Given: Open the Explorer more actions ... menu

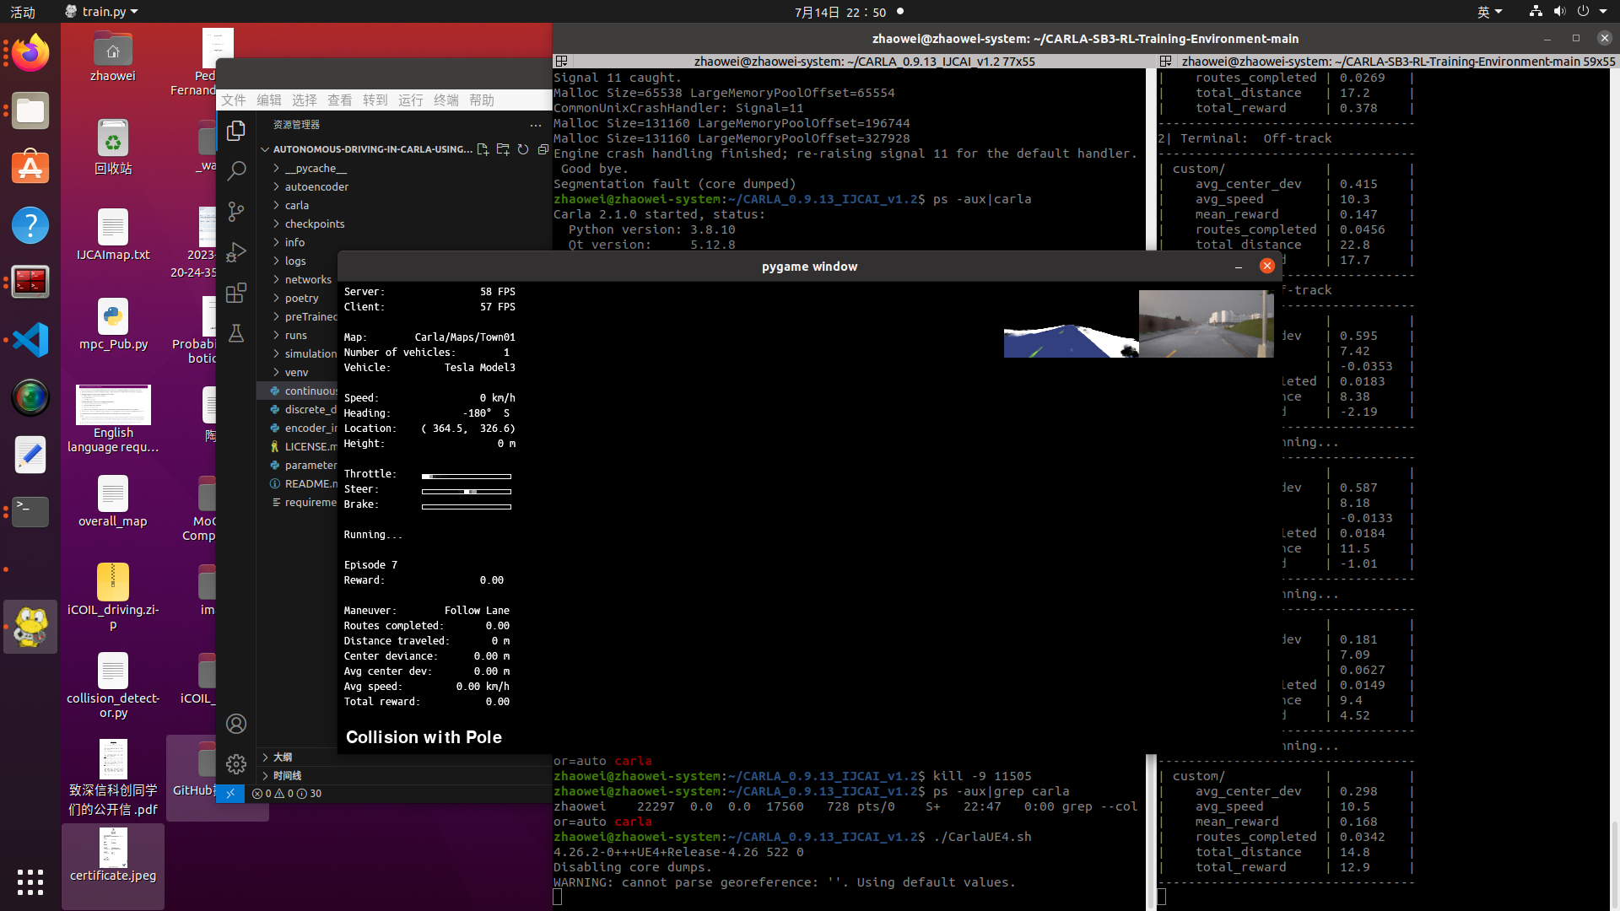Looking at the screenshot, I should [535, 125].
